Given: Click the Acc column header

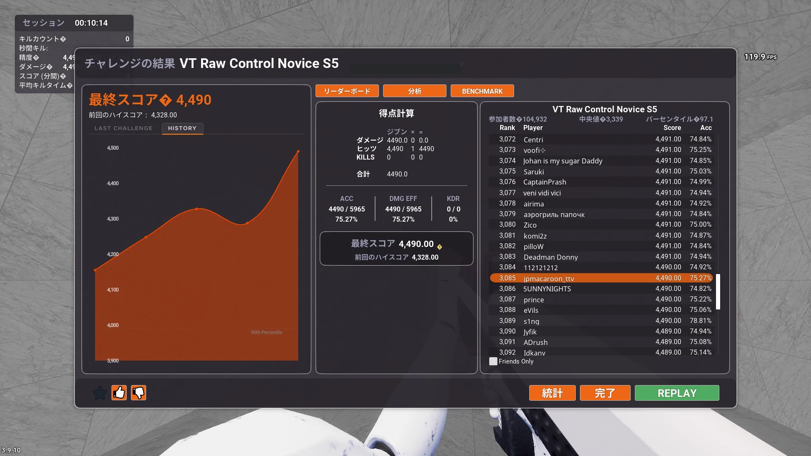Looking at the screenshot, I should pyautogui.click(x=706, y=128).
